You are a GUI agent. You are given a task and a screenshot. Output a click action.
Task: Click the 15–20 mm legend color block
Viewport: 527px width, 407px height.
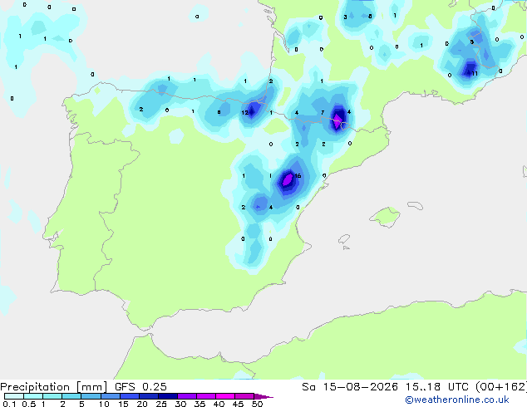(x=129, y=396)
